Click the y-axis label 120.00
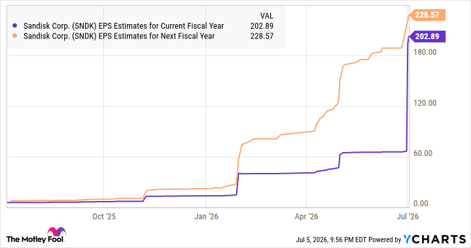The width and height of the screenshot is (471, 248). pos(425,103)
